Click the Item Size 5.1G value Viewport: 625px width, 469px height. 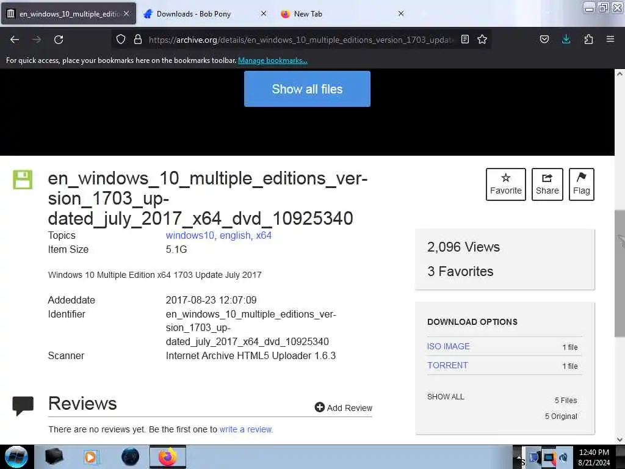click(176, 250)
